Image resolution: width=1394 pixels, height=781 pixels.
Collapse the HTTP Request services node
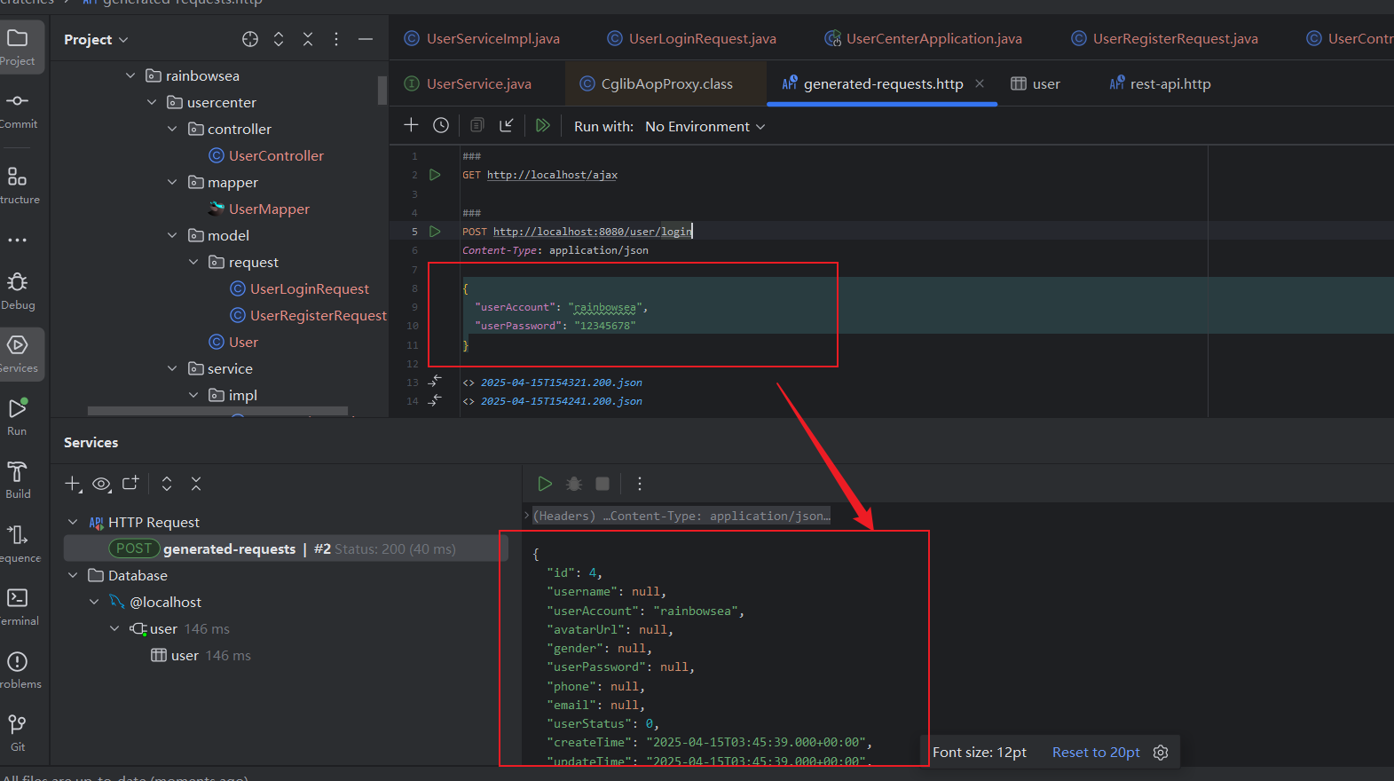73,523
